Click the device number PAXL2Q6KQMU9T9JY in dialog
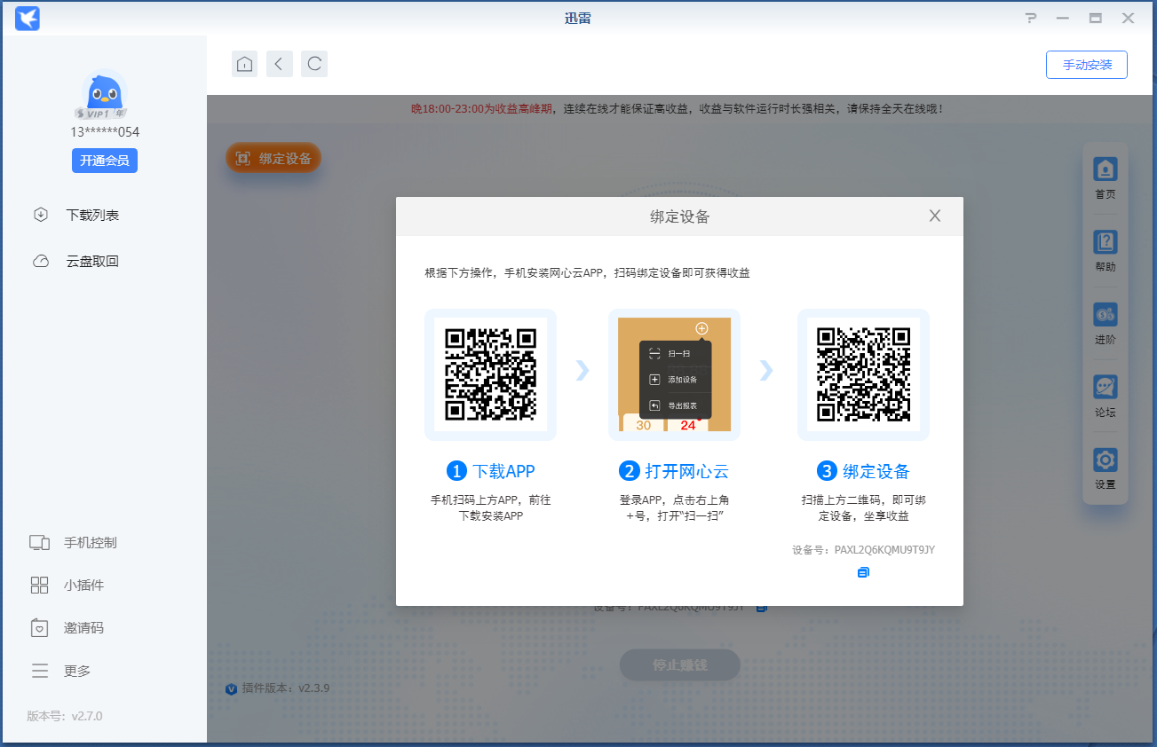Screen dimensions: 1157x747 (x=884, y=550)
